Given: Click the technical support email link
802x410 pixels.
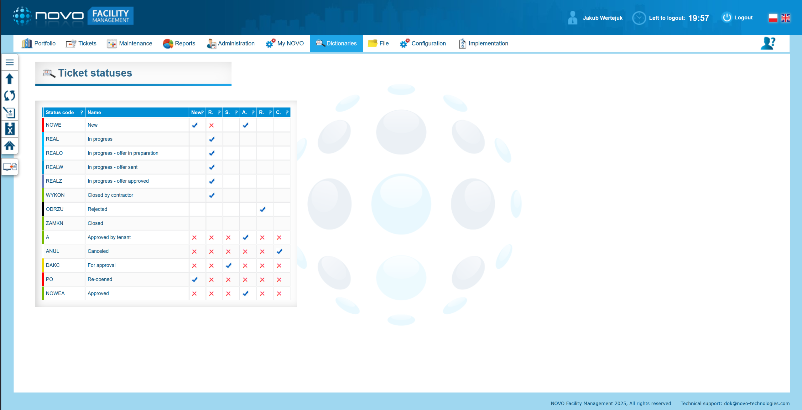Looking at the screenshot, I should 757,403.
